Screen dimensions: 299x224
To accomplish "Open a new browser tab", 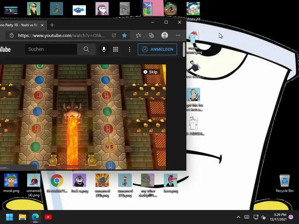I will (52, 25).
